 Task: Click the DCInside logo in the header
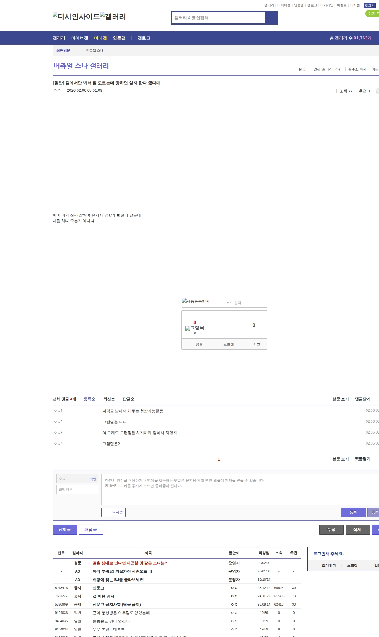[76, 17]
